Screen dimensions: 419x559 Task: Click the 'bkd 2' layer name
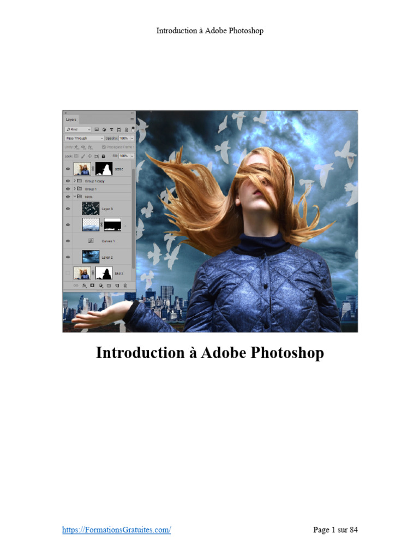pyautogui.click(x=119, y=274)
